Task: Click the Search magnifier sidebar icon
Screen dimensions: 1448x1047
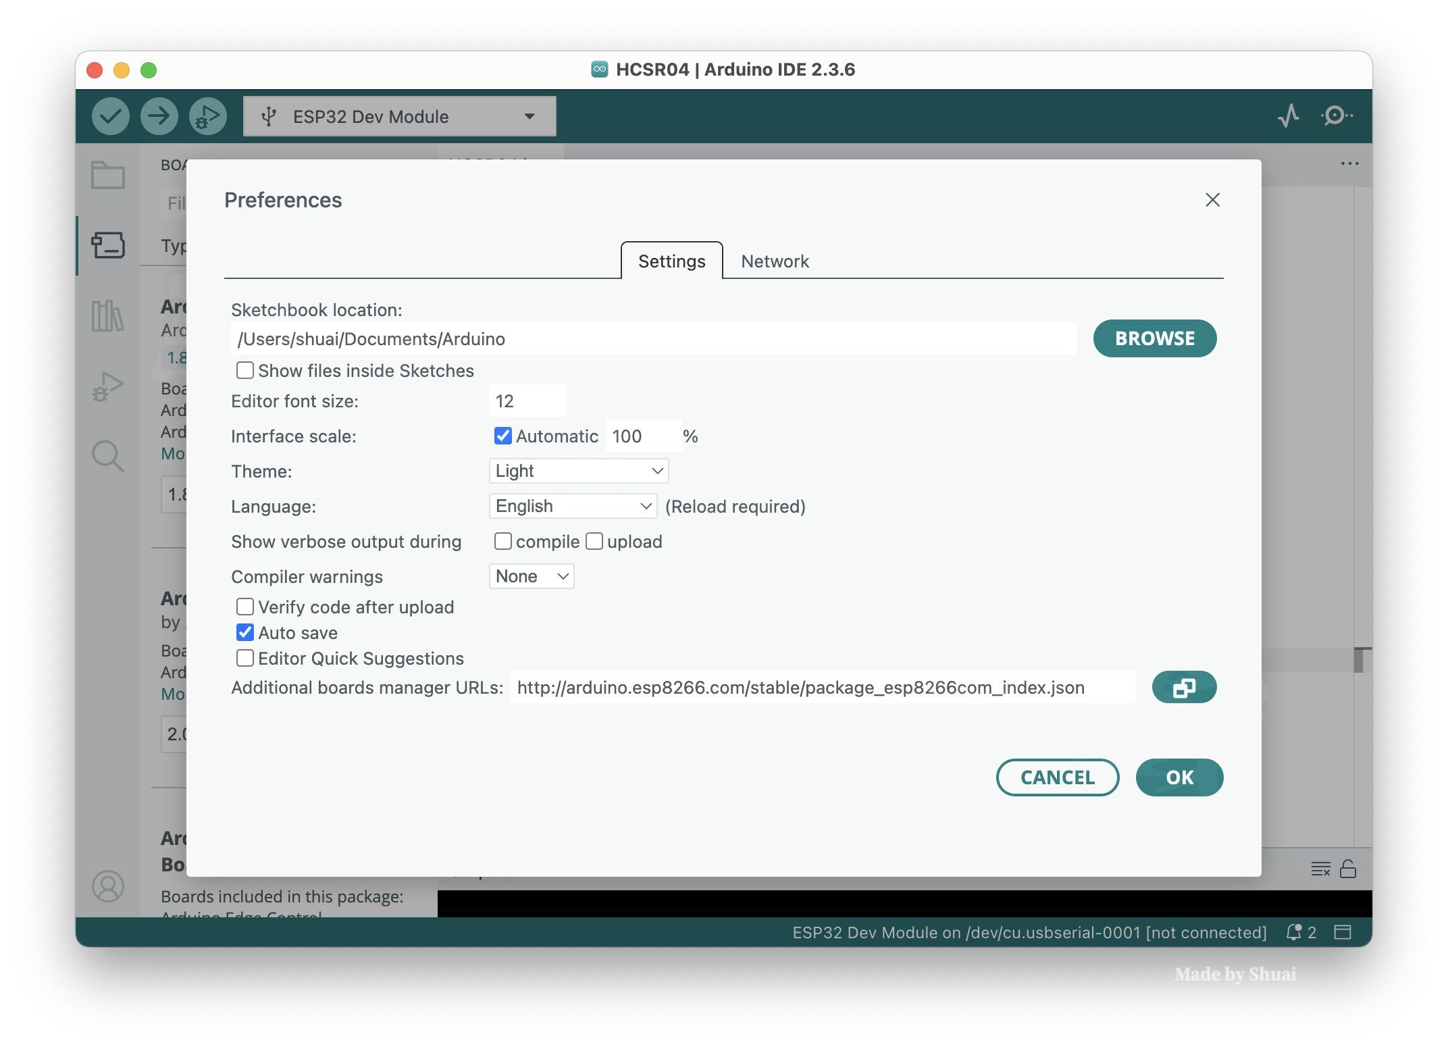Action: 108,456
